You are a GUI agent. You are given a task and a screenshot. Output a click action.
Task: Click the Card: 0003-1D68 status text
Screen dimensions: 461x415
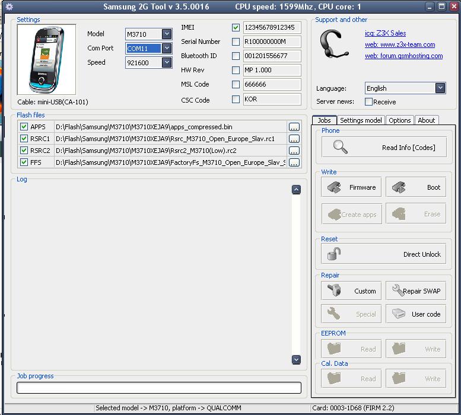[353, 408]
